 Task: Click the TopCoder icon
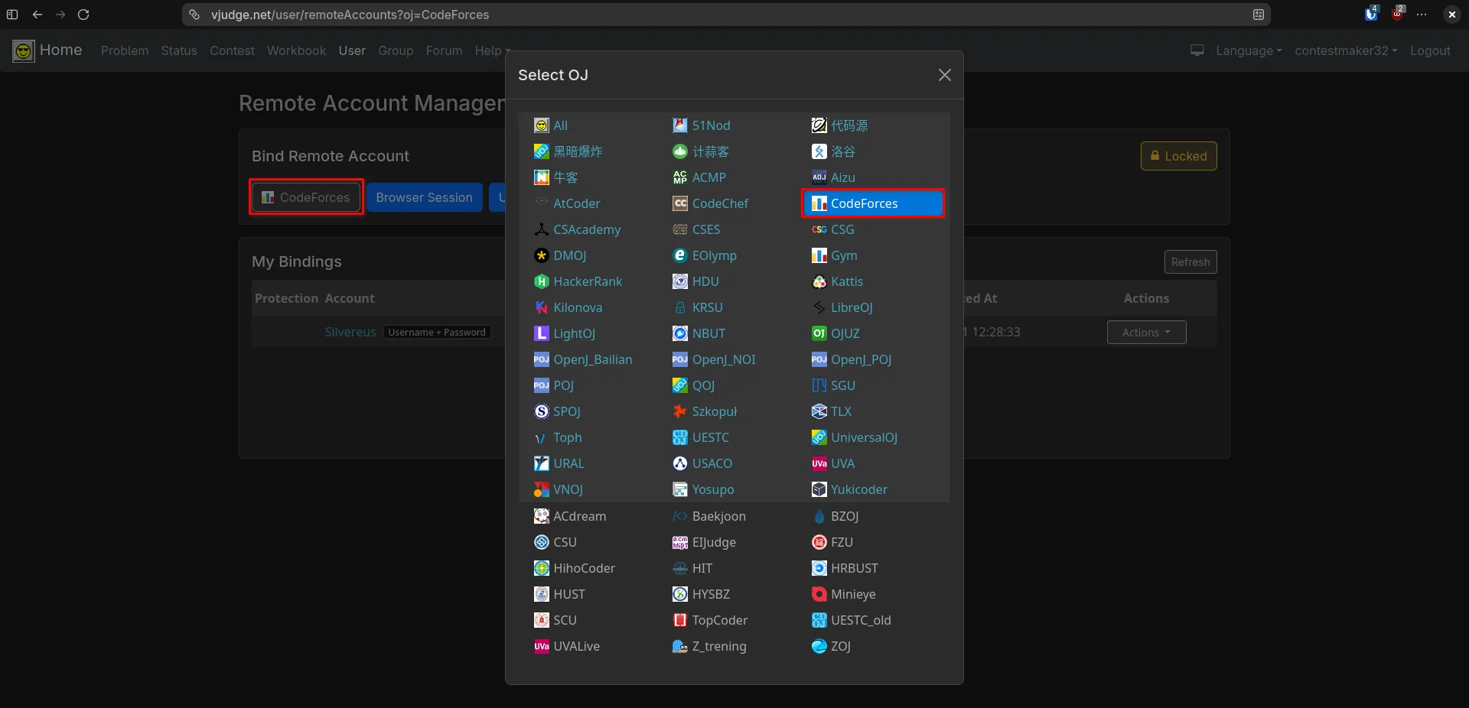point(680,620)
